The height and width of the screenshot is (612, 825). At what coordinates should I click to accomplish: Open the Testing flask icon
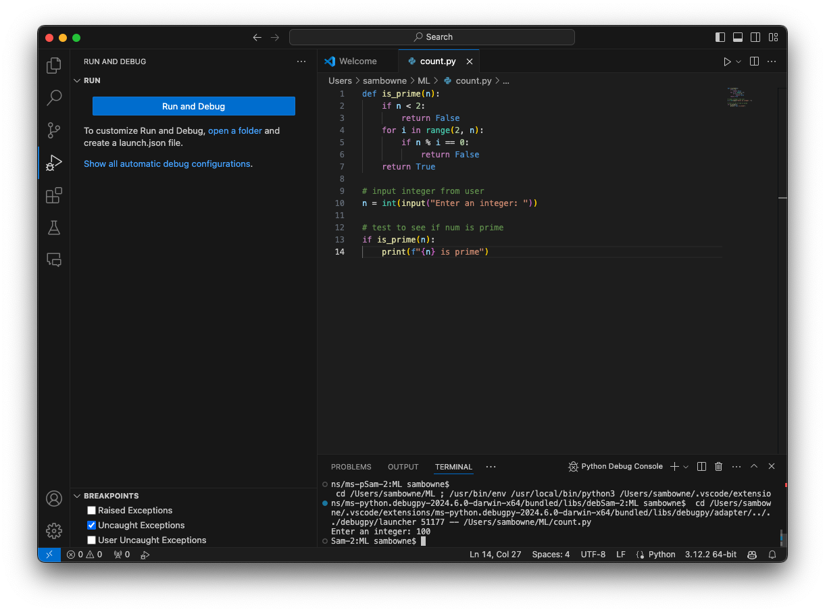point(54,228)
